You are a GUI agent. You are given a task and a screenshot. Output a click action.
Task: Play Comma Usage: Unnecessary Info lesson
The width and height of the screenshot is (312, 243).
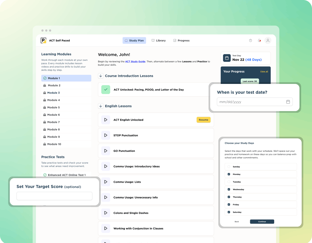pyautogui.click(x=106, y=198)
